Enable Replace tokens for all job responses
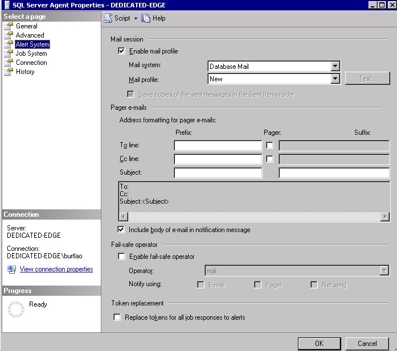Viewport: 397px width, 351px height. (117, 317)
